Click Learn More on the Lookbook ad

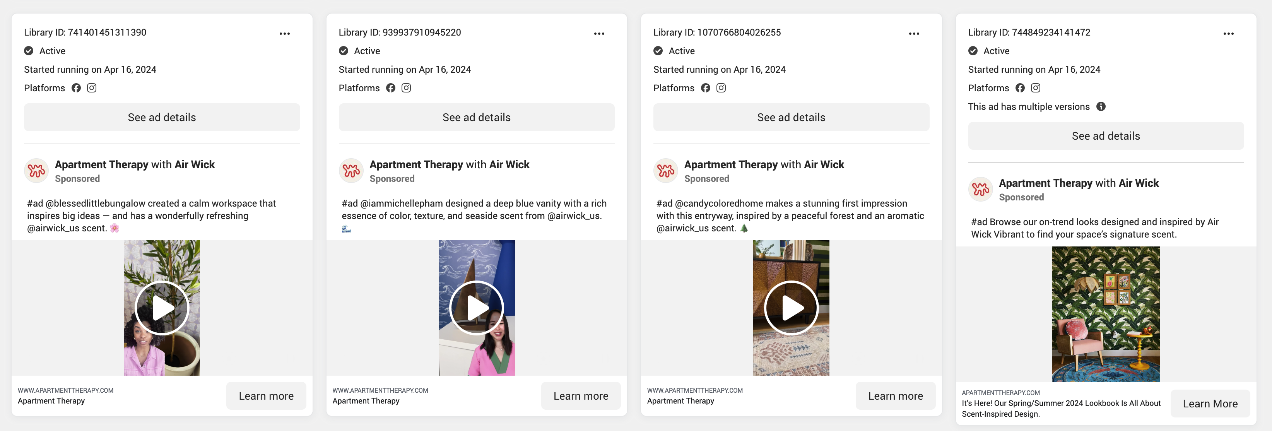click(1210, 404)
